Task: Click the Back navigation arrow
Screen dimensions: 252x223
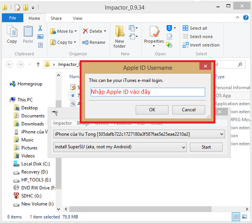Action: pyautogui.click(x=9, y=64)
